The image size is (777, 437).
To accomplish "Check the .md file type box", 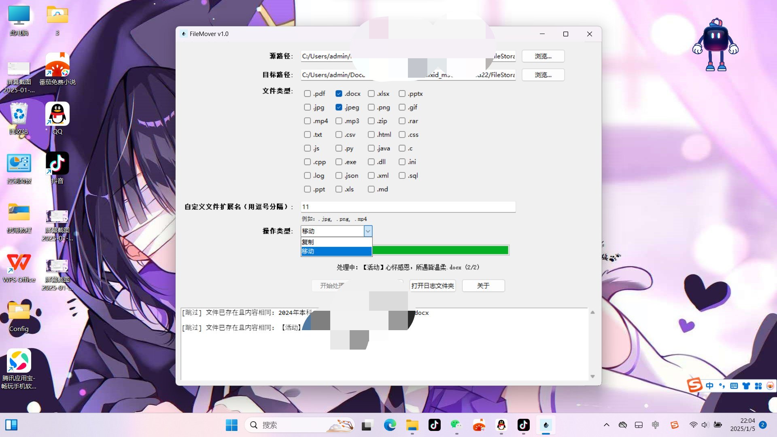I will [x=371, y=189].
